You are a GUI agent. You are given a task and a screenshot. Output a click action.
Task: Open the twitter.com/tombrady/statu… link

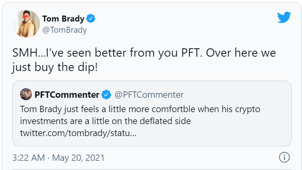coord(78,133)
